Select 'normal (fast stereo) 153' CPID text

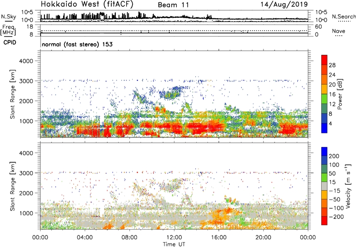pos(77,44)
